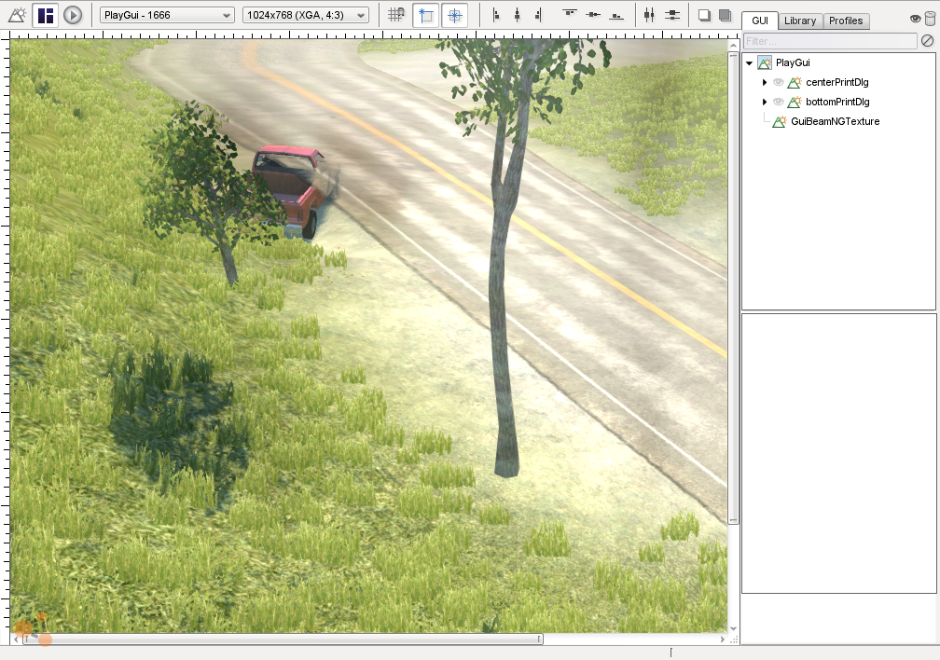Select the PlayGui tree label
Image resolution: width=940 pixels, height=660 pixels.
click(793, 63)
